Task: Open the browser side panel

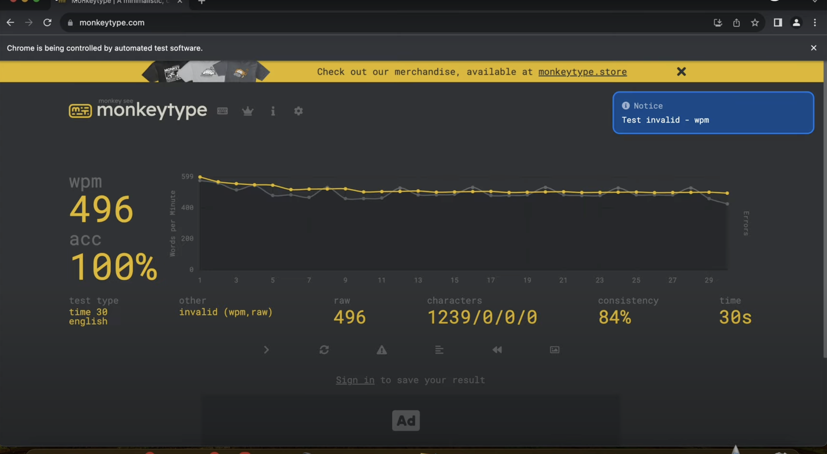Action: pyautogui.click(x=778, y=22)
